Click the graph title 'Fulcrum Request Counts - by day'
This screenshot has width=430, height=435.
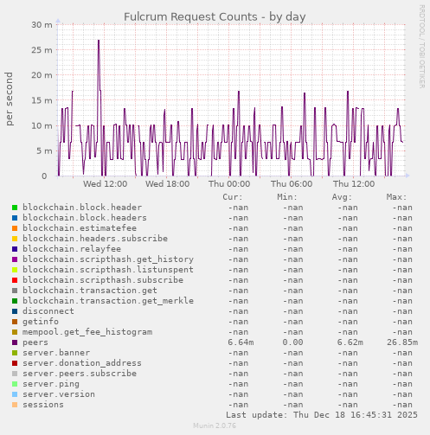215,16
